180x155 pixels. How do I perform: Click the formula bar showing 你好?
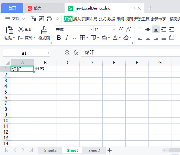130,53
